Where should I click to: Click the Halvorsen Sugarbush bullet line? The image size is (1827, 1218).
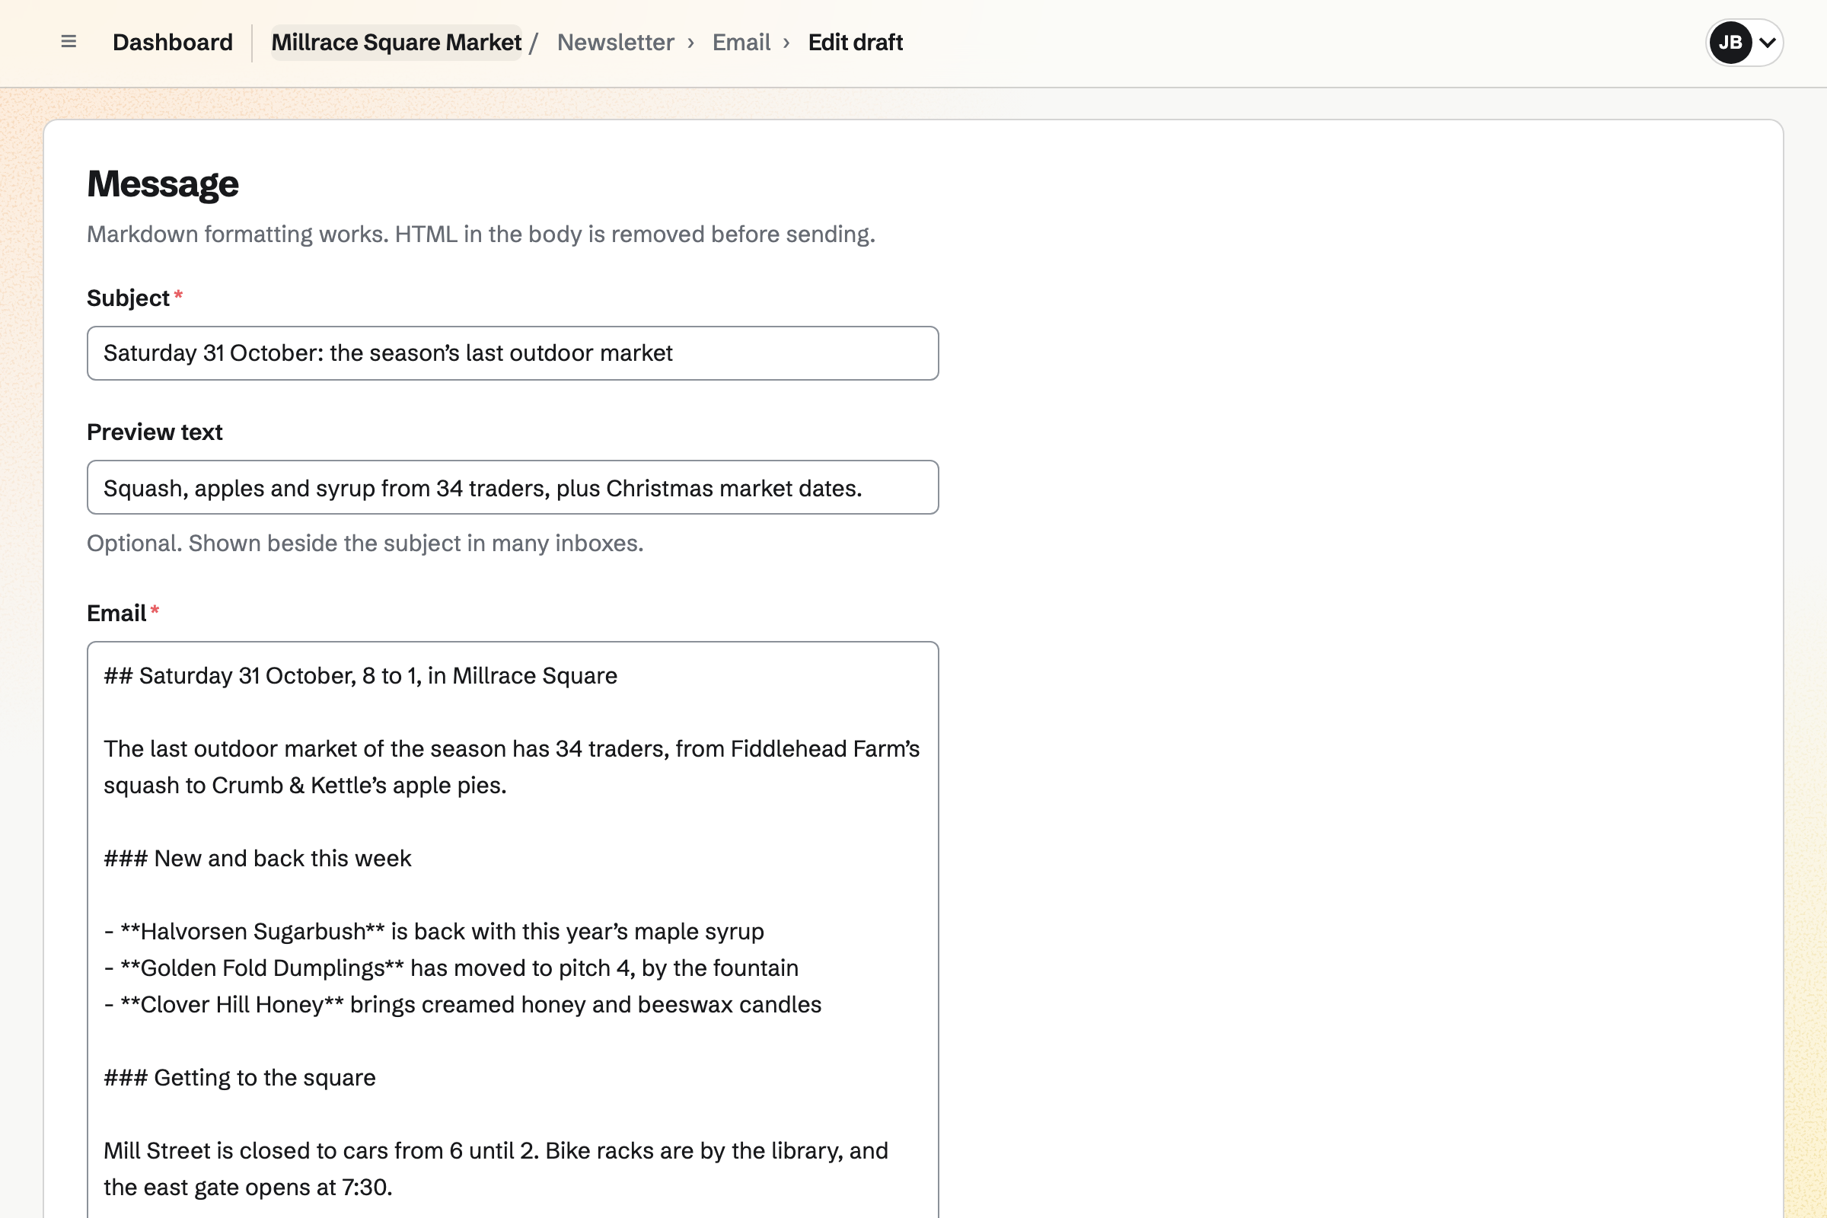coord(434,932)
